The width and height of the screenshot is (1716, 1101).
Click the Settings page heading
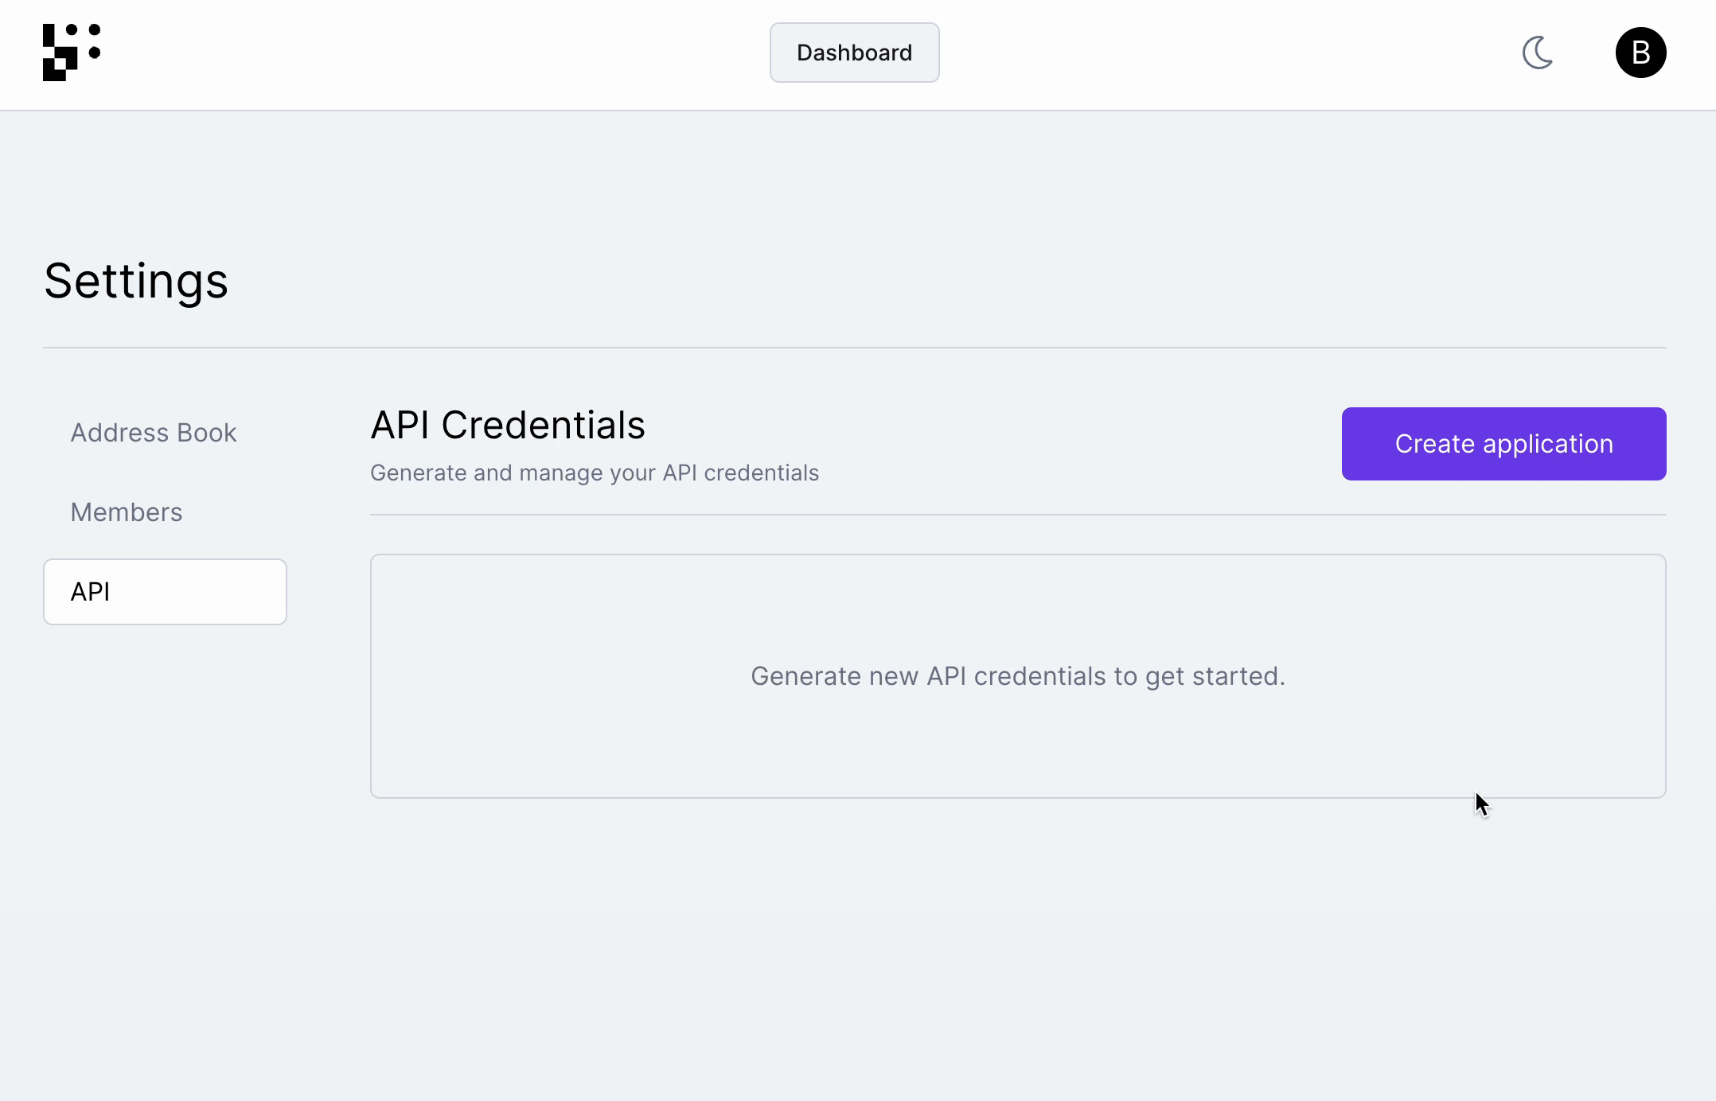pyautogui.click(x=136, y=281)
